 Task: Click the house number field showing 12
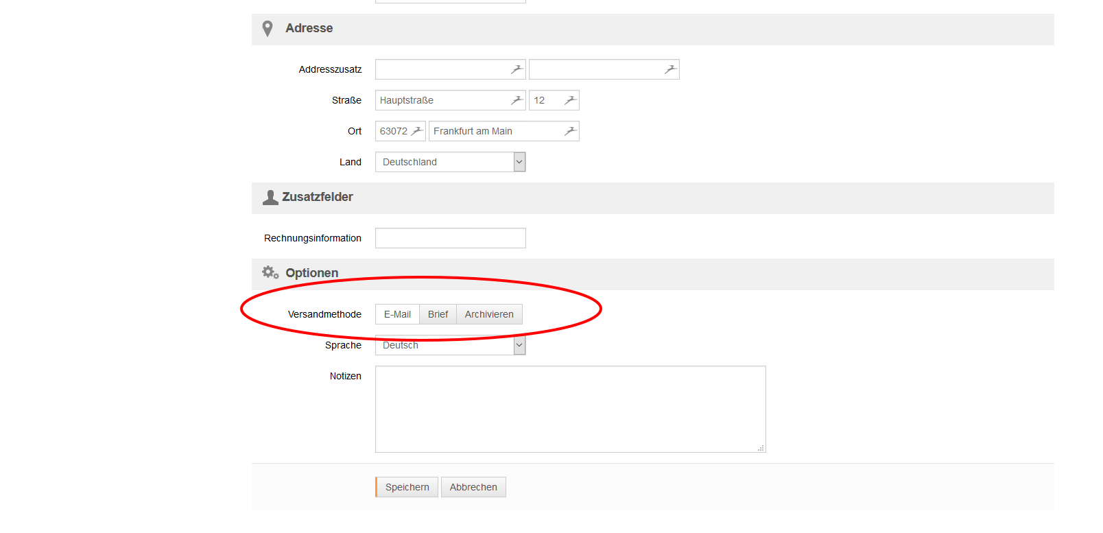(x=554, y=100)
